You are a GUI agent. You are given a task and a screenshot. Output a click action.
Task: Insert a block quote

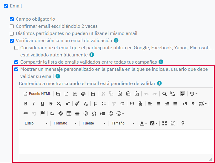(x=132, y=104)
